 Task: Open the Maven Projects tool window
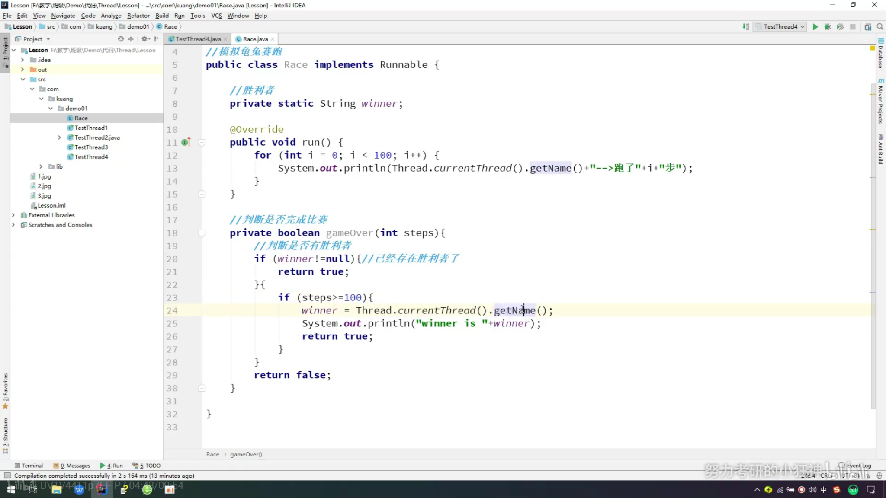click(x=881, y=102)
